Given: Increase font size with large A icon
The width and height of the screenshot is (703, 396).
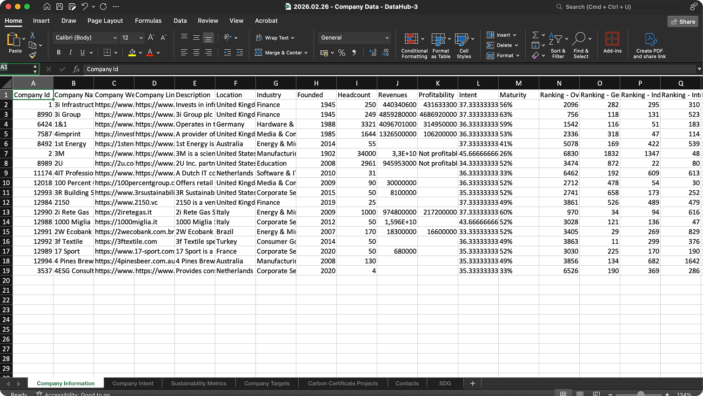Looking at the screenshot, I should pos(151,38).
